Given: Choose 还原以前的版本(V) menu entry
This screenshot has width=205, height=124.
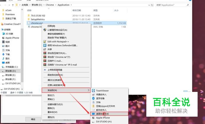Looking at the screenshot, I should pos(56,85).
